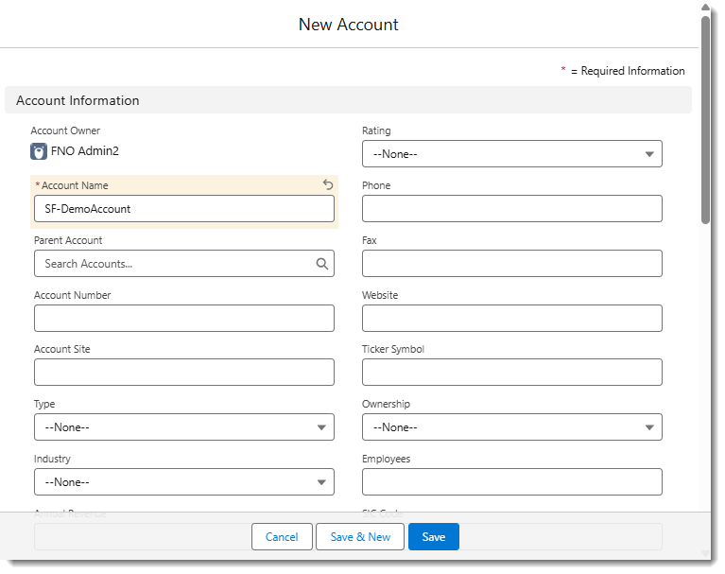Click the vertical scrollbar thumb
Screen dimensions: 725x574
[x=705, y=120]
